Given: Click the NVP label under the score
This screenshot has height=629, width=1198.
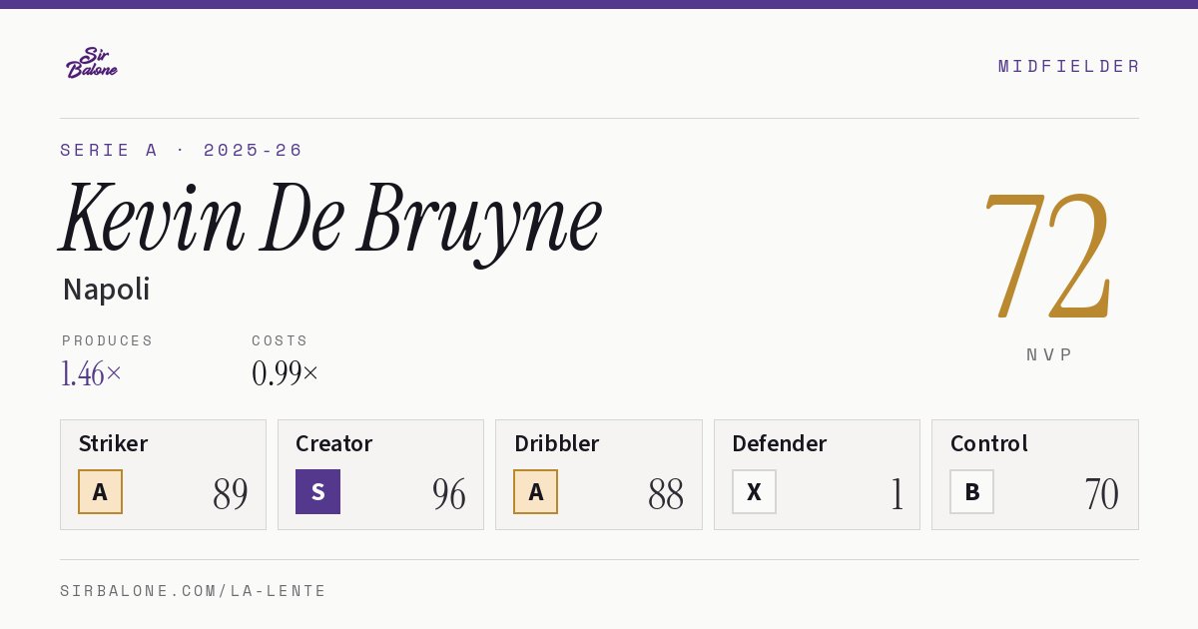Looking at the screenshot, I should point(1049,354).
